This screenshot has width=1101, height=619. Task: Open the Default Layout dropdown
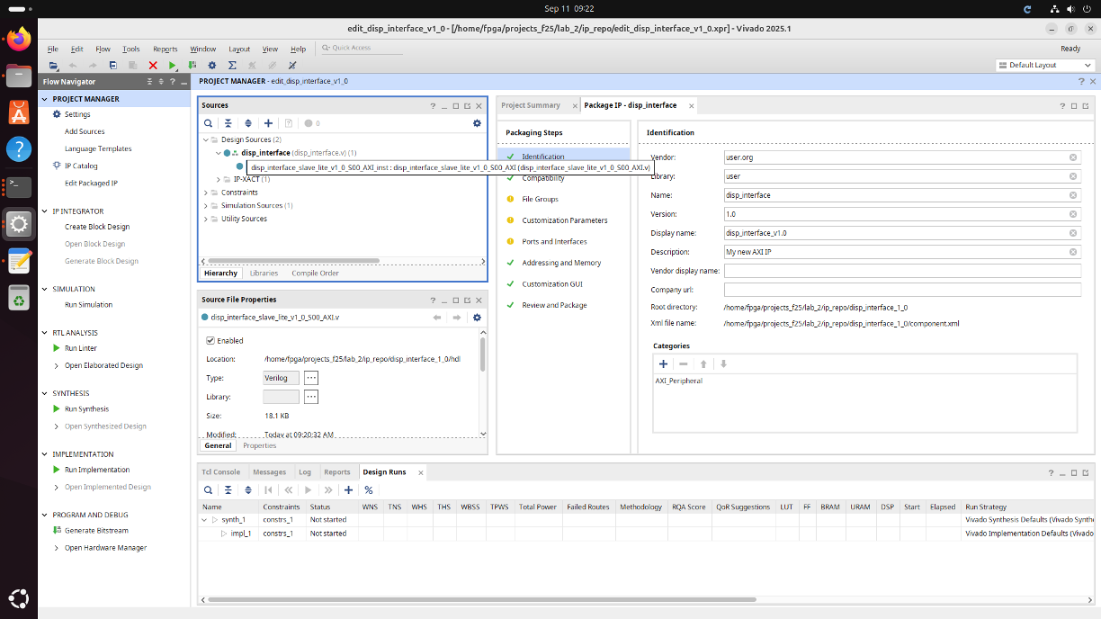[x=1044, y=65]
